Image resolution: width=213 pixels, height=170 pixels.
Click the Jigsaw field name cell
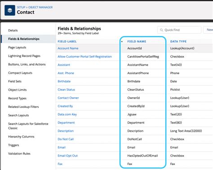tap(132, 114)
